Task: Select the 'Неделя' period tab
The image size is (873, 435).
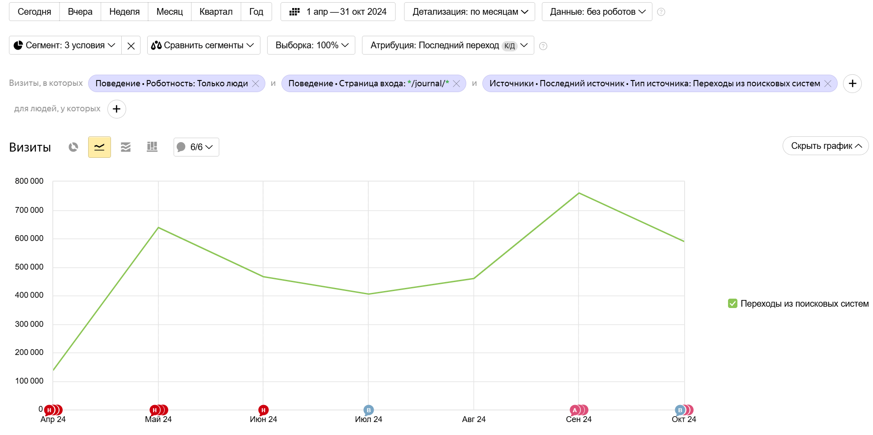Action: click(124, 12)
